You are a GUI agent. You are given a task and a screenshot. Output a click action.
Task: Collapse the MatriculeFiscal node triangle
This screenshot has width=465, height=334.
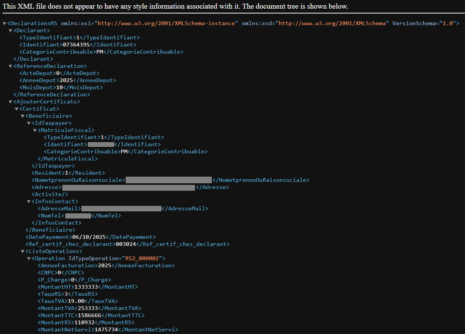[x=34, y=130]
